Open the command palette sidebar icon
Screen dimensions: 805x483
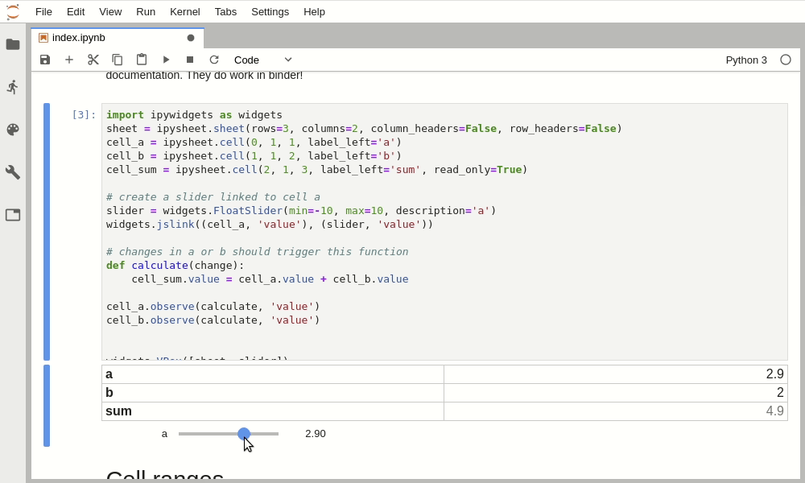tap(13, 130)
